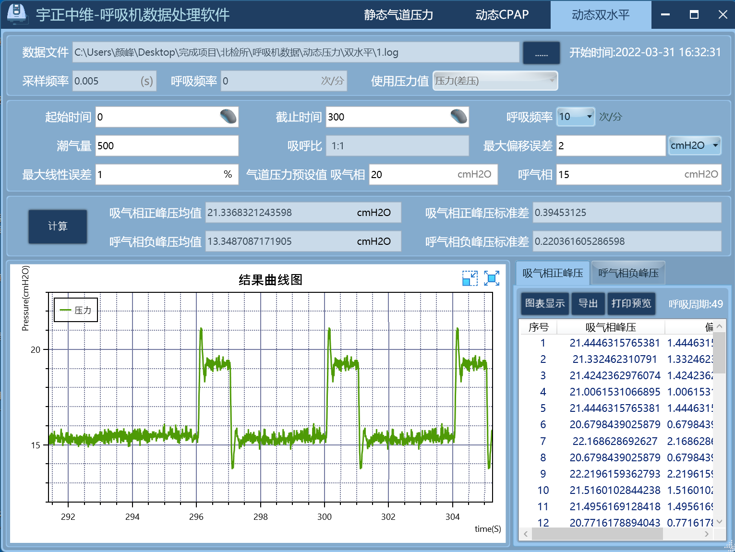
Task: Open the 使用压力值 combo box
Action: (495, 81)
